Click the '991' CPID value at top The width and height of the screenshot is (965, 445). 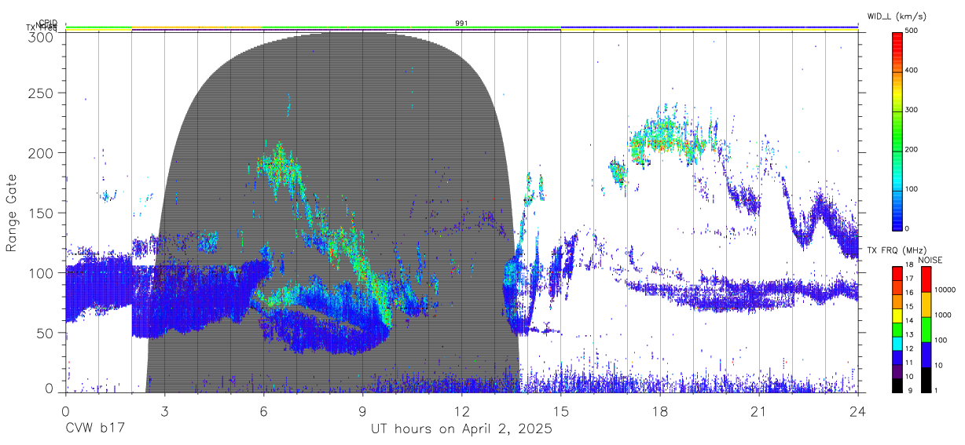tap(461, 24)
